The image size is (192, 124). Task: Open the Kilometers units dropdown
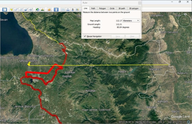(x=131, y=21)
